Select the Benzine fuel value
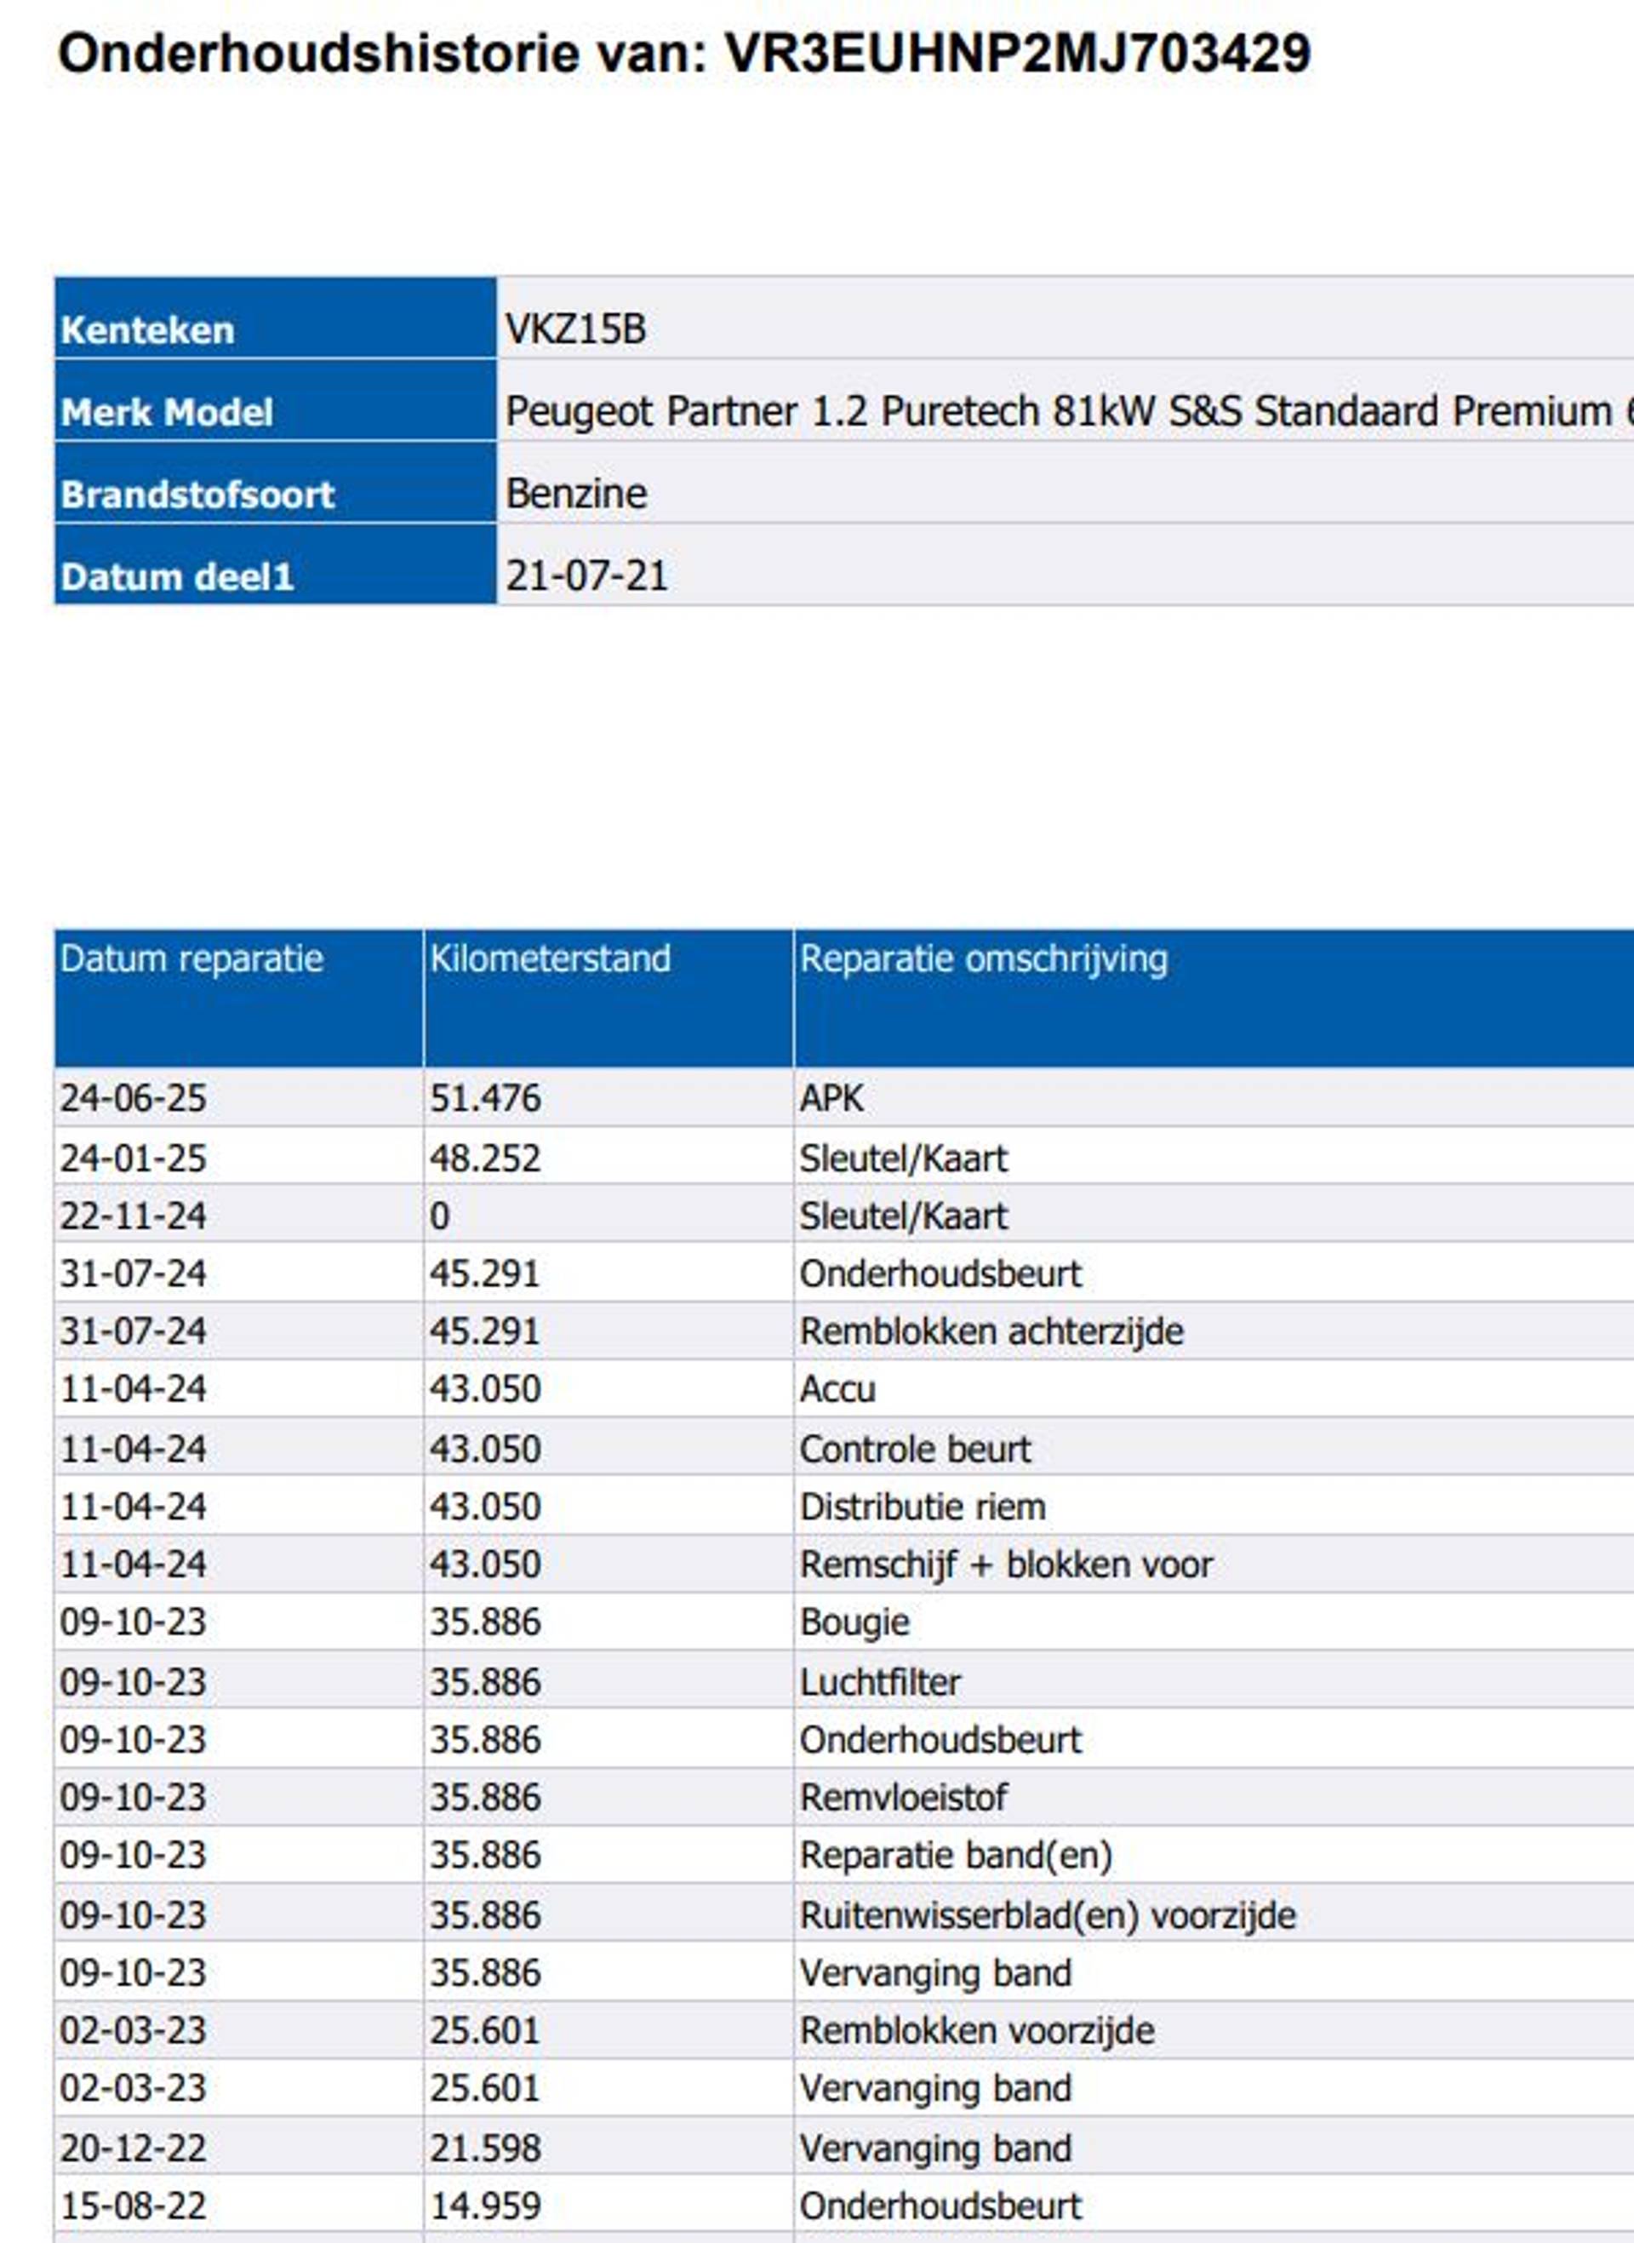The width and height of the screenshot is (1634, 2243). pos(575,494)
